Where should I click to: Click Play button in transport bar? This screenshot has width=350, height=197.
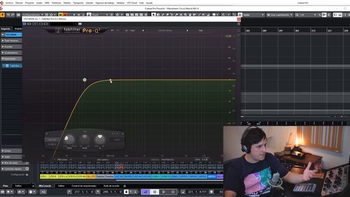point(164,192)
